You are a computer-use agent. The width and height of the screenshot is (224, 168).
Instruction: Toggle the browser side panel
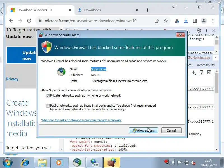click(x=195, y=21)
